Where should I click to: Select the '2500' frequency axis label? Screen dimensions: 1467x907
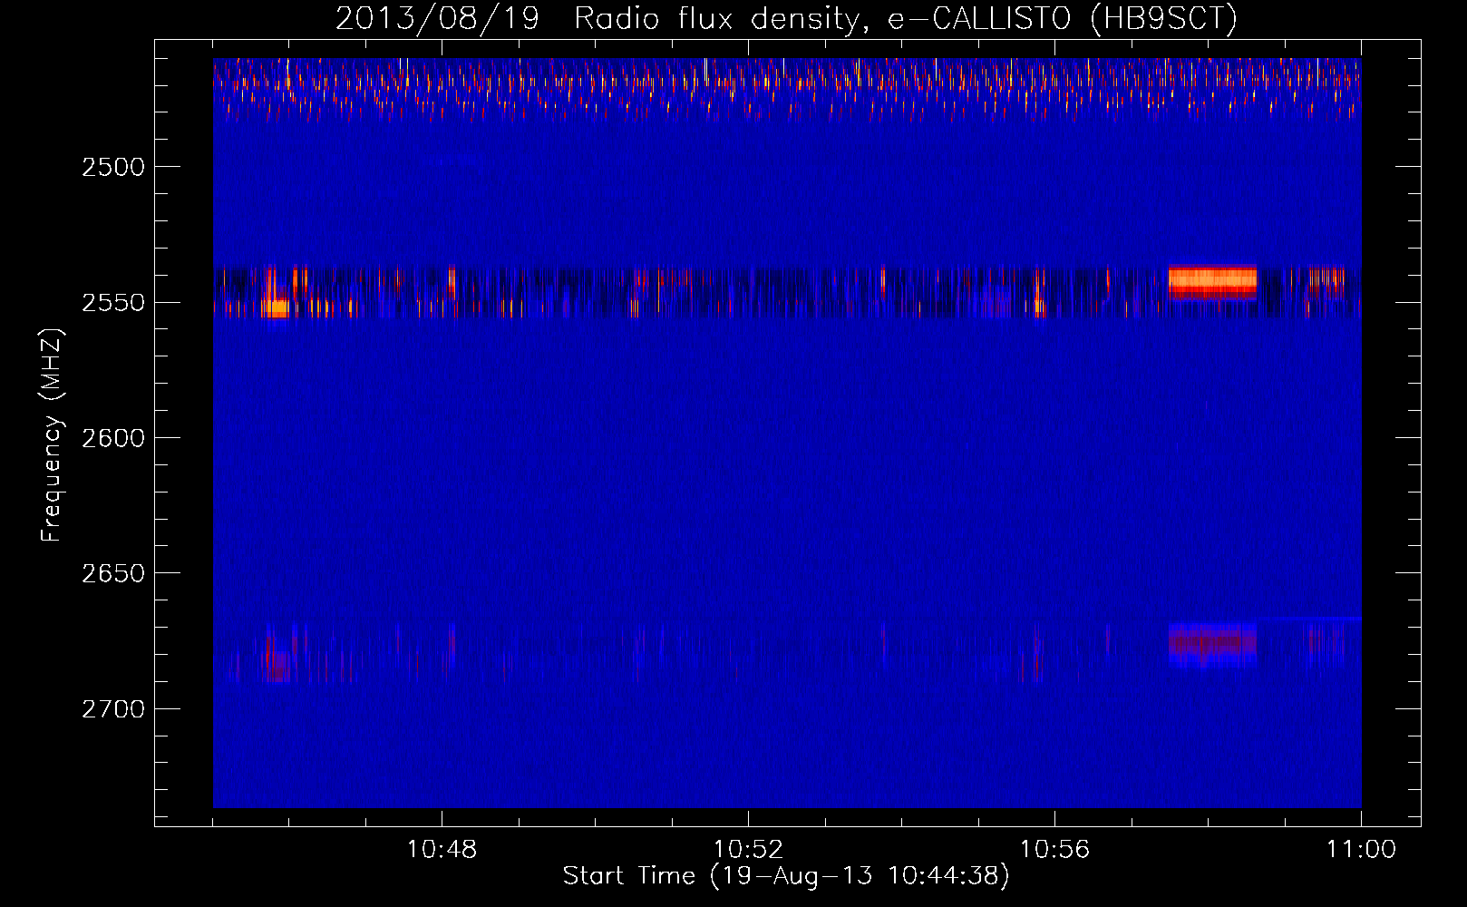click(112, 167)
